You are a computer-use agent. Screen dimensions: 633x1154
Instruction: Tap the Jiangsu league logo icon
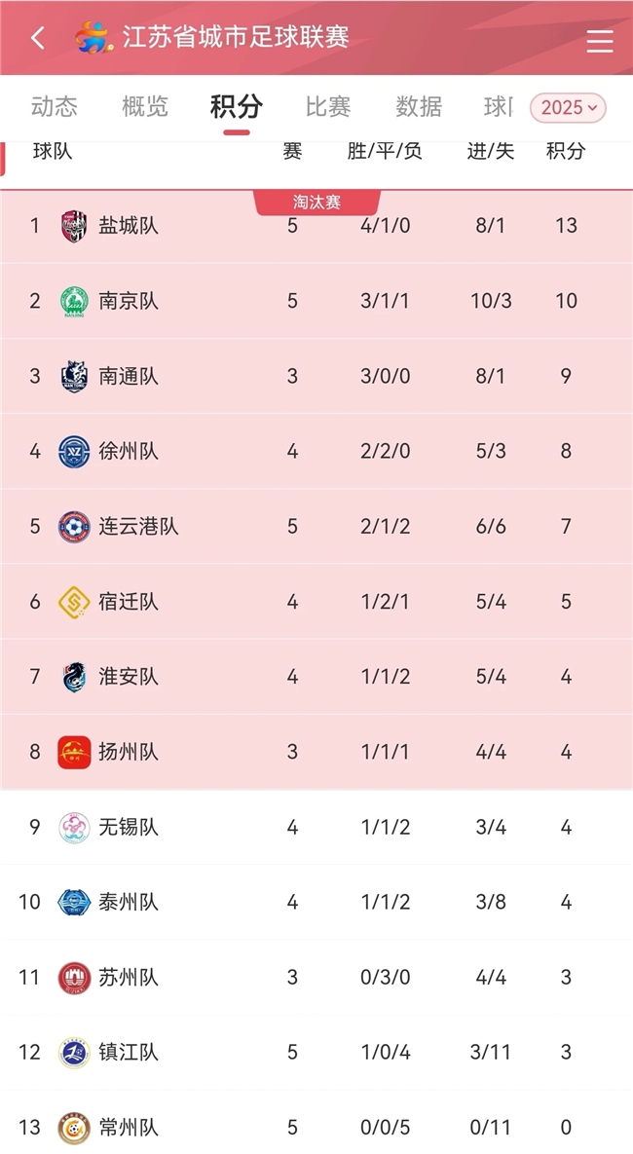tap(93, 38)
